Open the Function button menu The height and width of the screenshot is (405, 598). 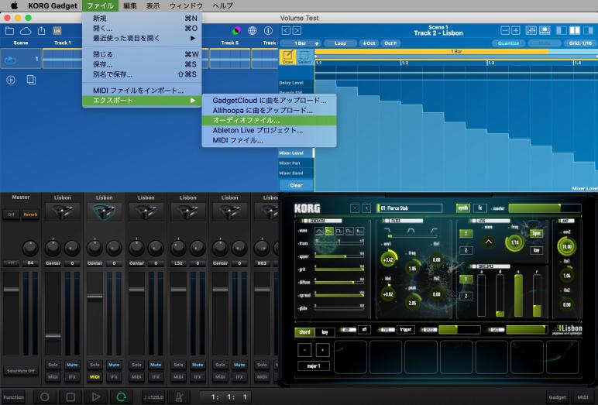[14, 397]
